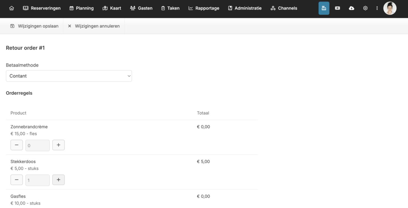Decrease Stekkerdoos quantity with minus button

pyautogui.click(x=17, y=180)
